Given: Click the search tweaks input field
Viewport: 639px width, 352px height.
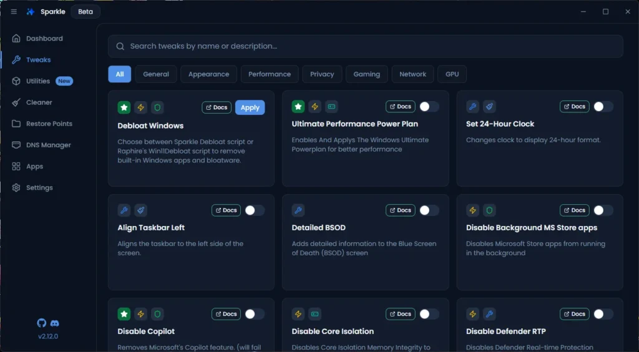Looking at the screenshot, I should click(x=365, y=46).
